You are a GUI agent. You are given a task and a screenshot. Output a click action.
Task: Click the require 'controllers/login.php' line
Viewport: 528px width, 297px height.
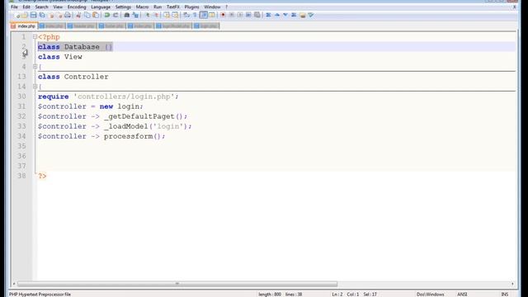[108, 97]
